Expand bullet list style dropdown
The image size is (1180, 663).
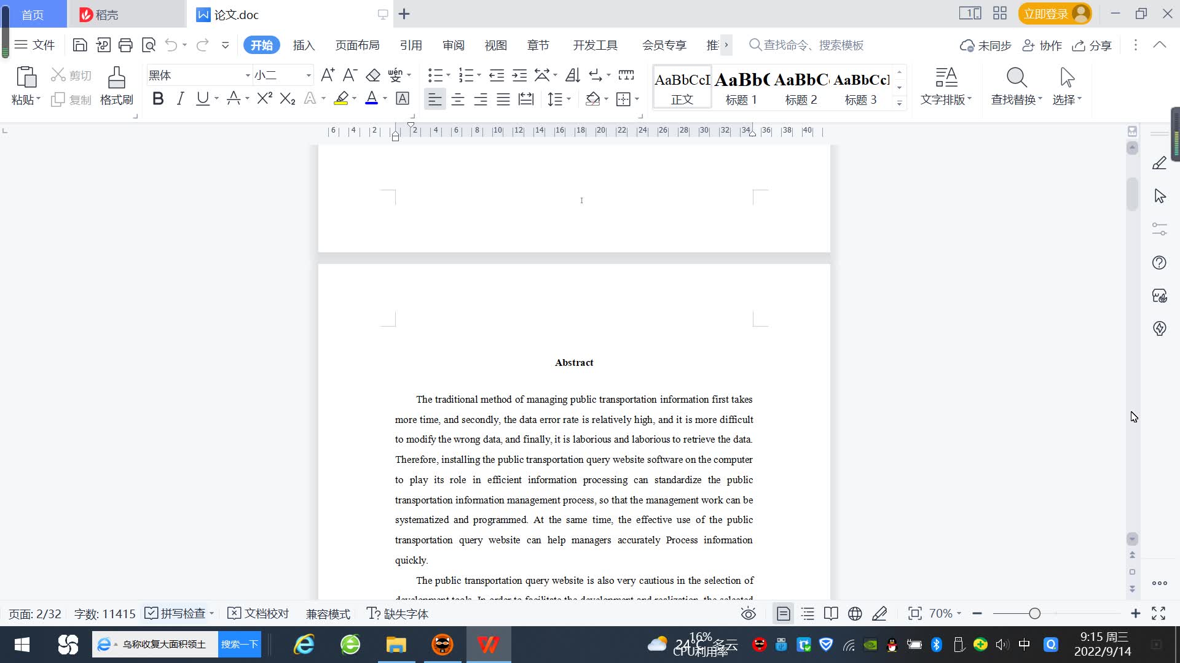448,75
